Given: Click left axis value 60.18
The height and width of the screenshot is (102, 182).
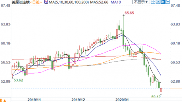Looking at the screenshot, I should 6,43.
